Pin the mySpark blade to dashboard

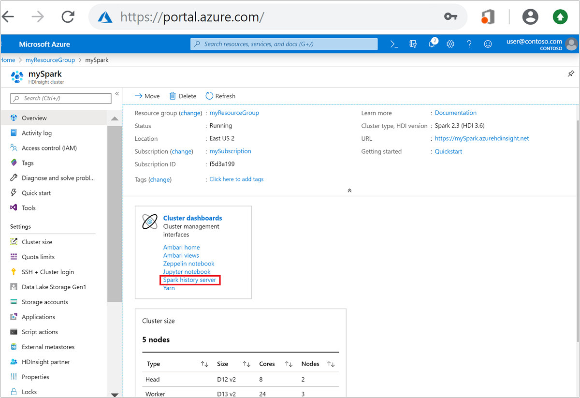coord(571,73)
